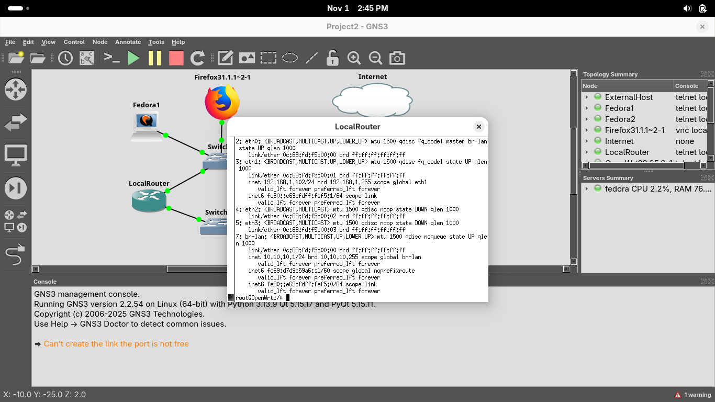
Task: Close the LocalRouter console window
Action: [478, 127]
